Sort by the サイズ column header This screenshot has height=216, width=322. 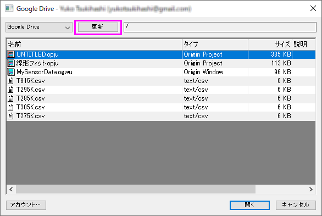pos(270,45)
